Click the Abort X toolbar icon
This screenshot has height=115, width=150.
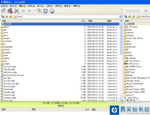[x=16, y=11]
